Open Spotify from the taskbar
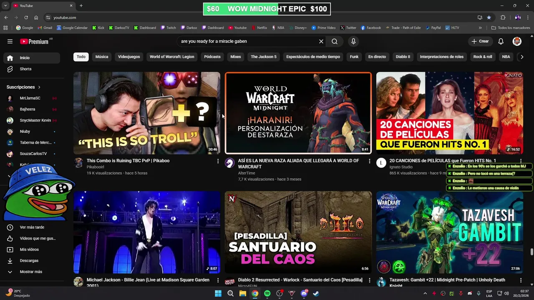534x300 pixels. point(267,293)
